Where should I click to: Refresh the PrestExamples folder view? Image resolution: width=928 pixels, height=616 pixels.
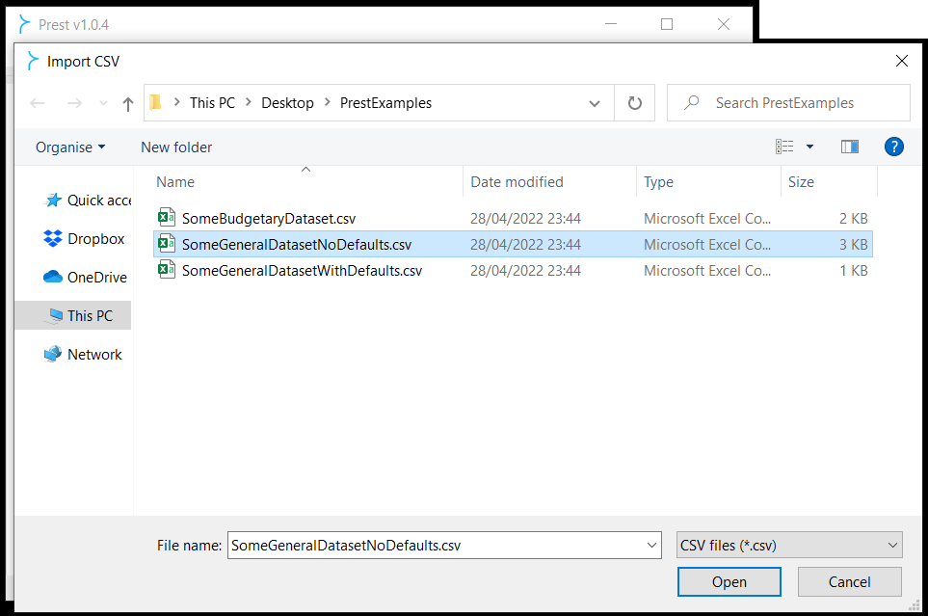tap(634, 103)
